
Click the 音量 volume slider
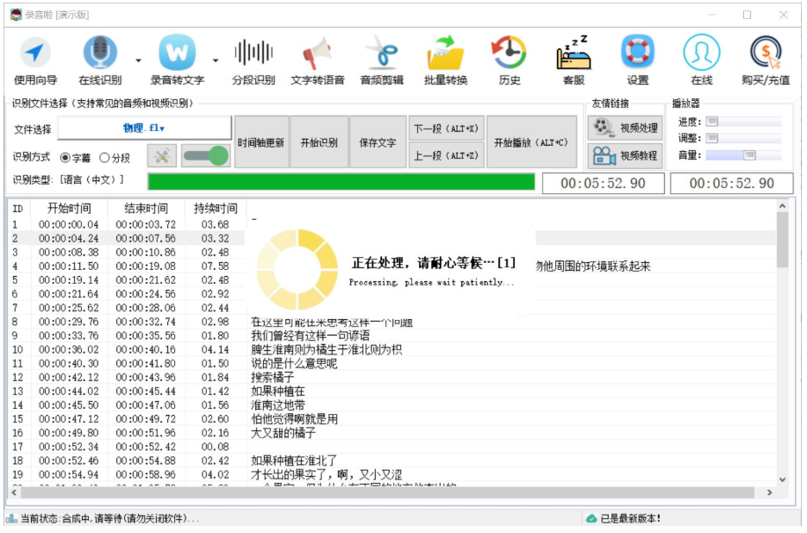(x=743, y=155)
